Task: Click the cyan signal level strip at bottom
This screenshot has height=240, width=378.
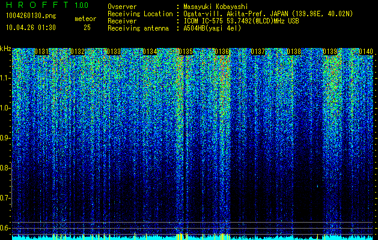Action: pyautogui.click(x=193, y=238)
